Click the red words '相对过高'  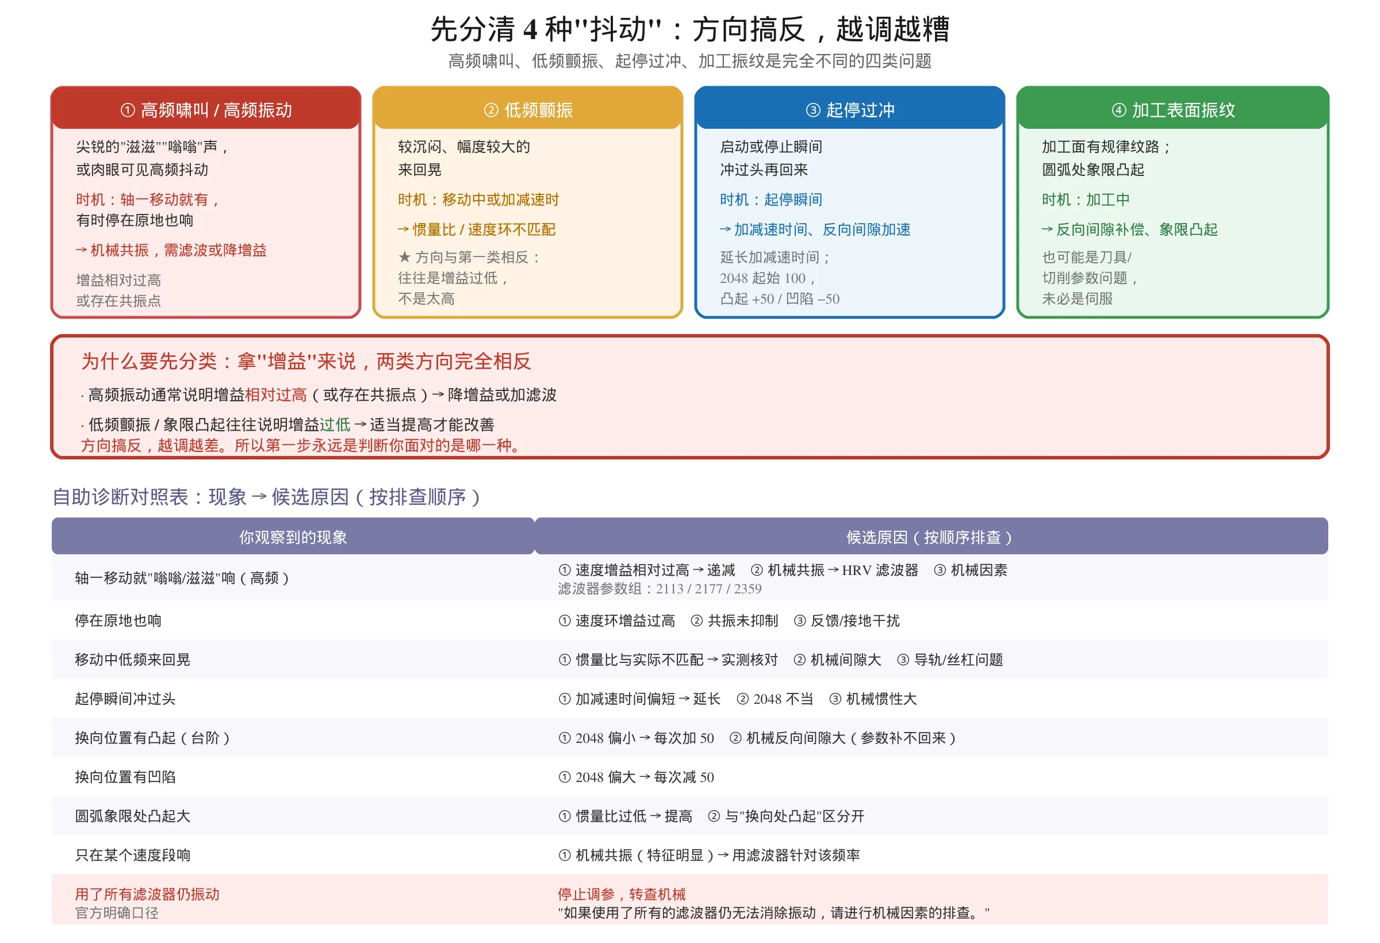(275, 394)
